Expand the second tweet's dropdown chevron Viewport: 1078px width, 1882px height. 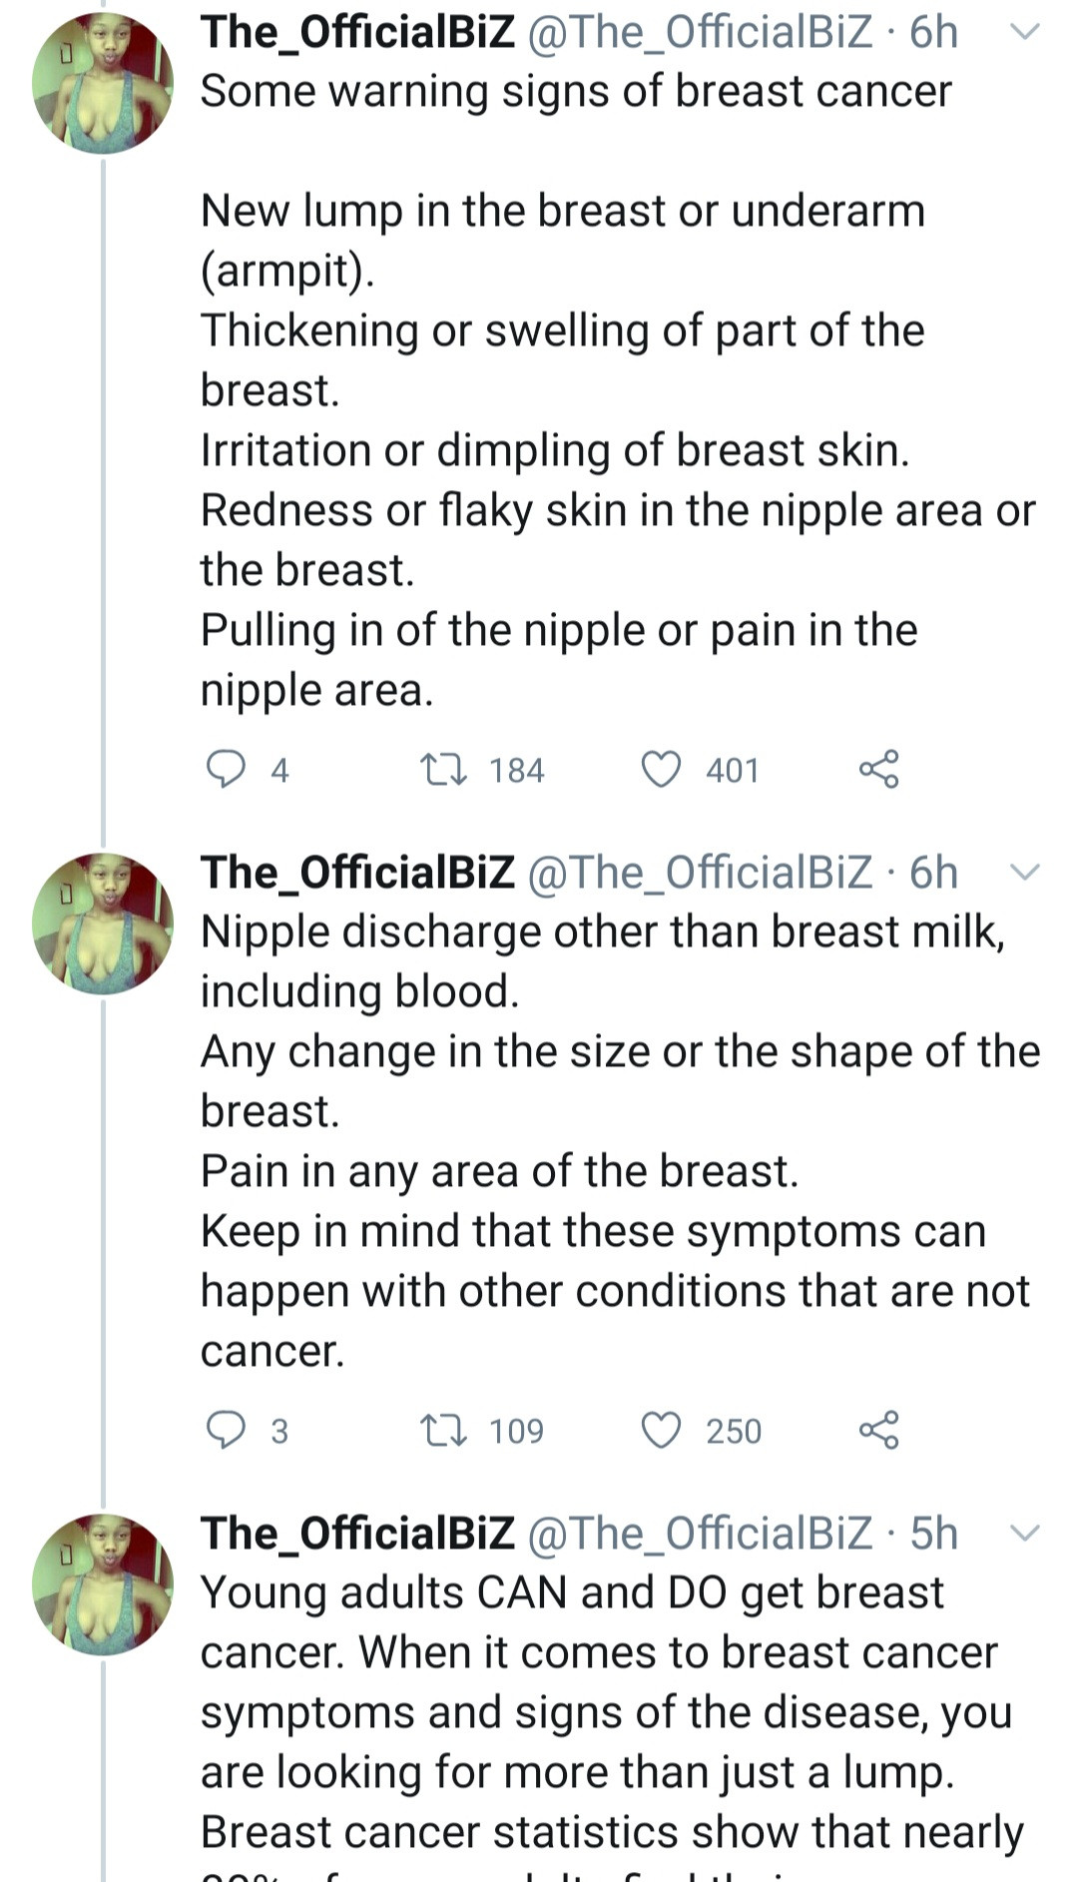click(1025, 872)
